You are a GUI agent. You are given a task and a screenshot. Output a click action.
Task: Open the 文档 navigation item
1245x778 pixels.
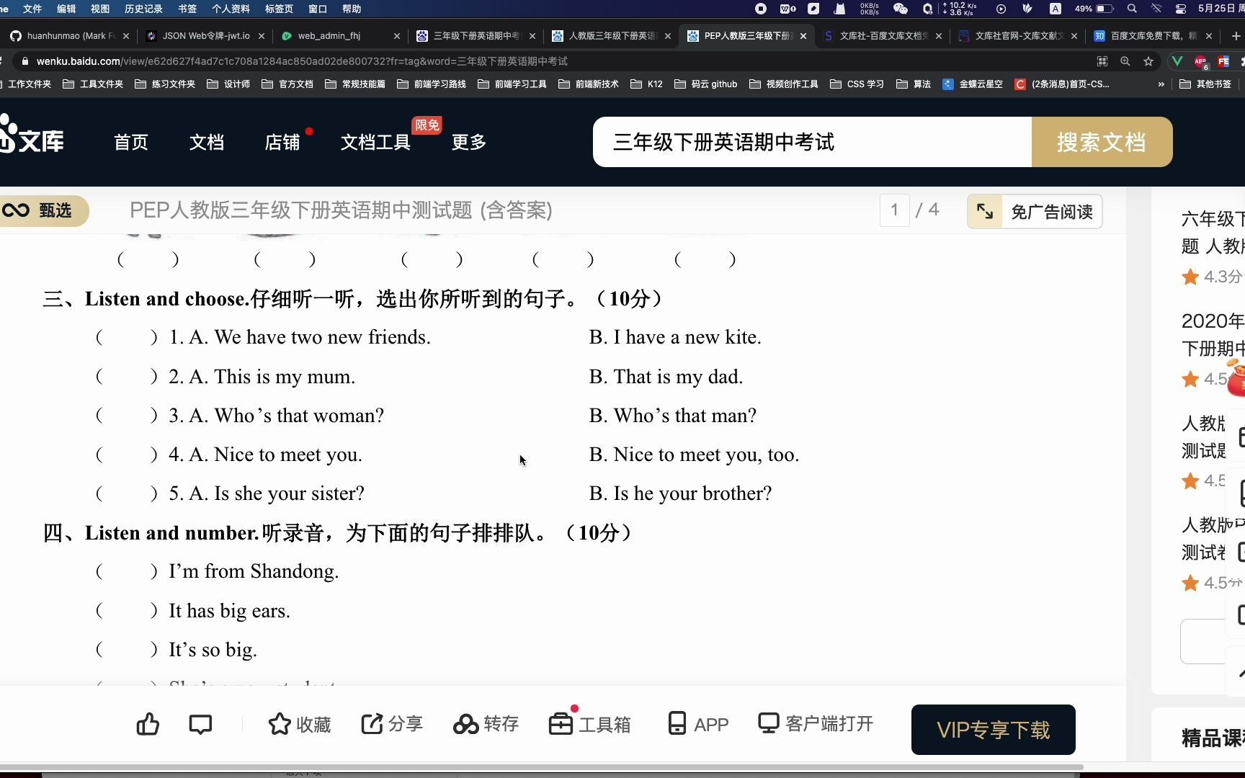pos(207,142)
